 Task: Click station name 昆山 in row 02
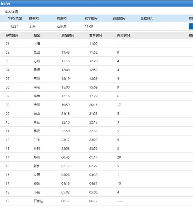37,52
